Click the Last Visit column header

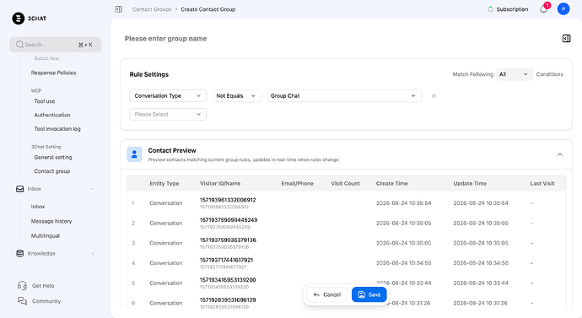[542, 183]
